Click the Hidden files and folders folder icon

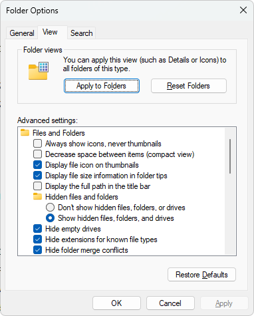[37, 196]
